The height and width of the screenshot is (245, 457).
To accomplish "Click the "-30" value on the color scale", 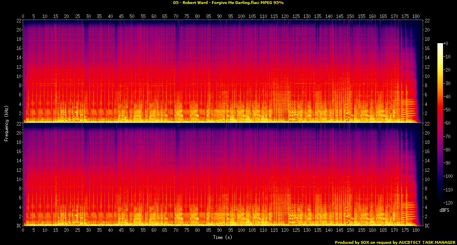I will 447,83.
